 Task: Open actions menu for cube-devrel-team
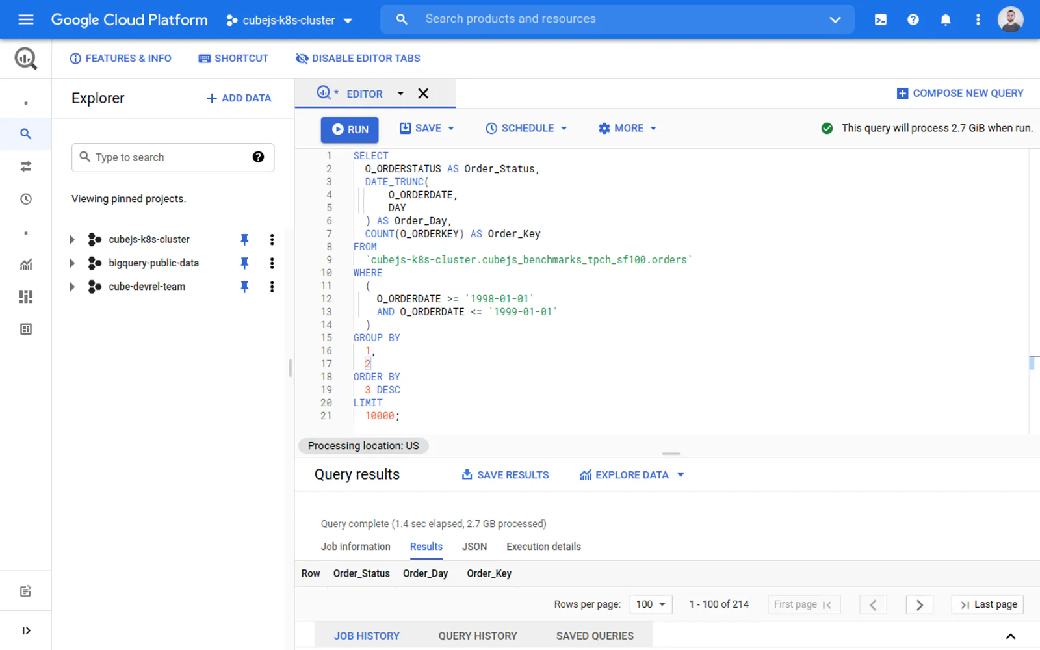click(x=272, y=287)
